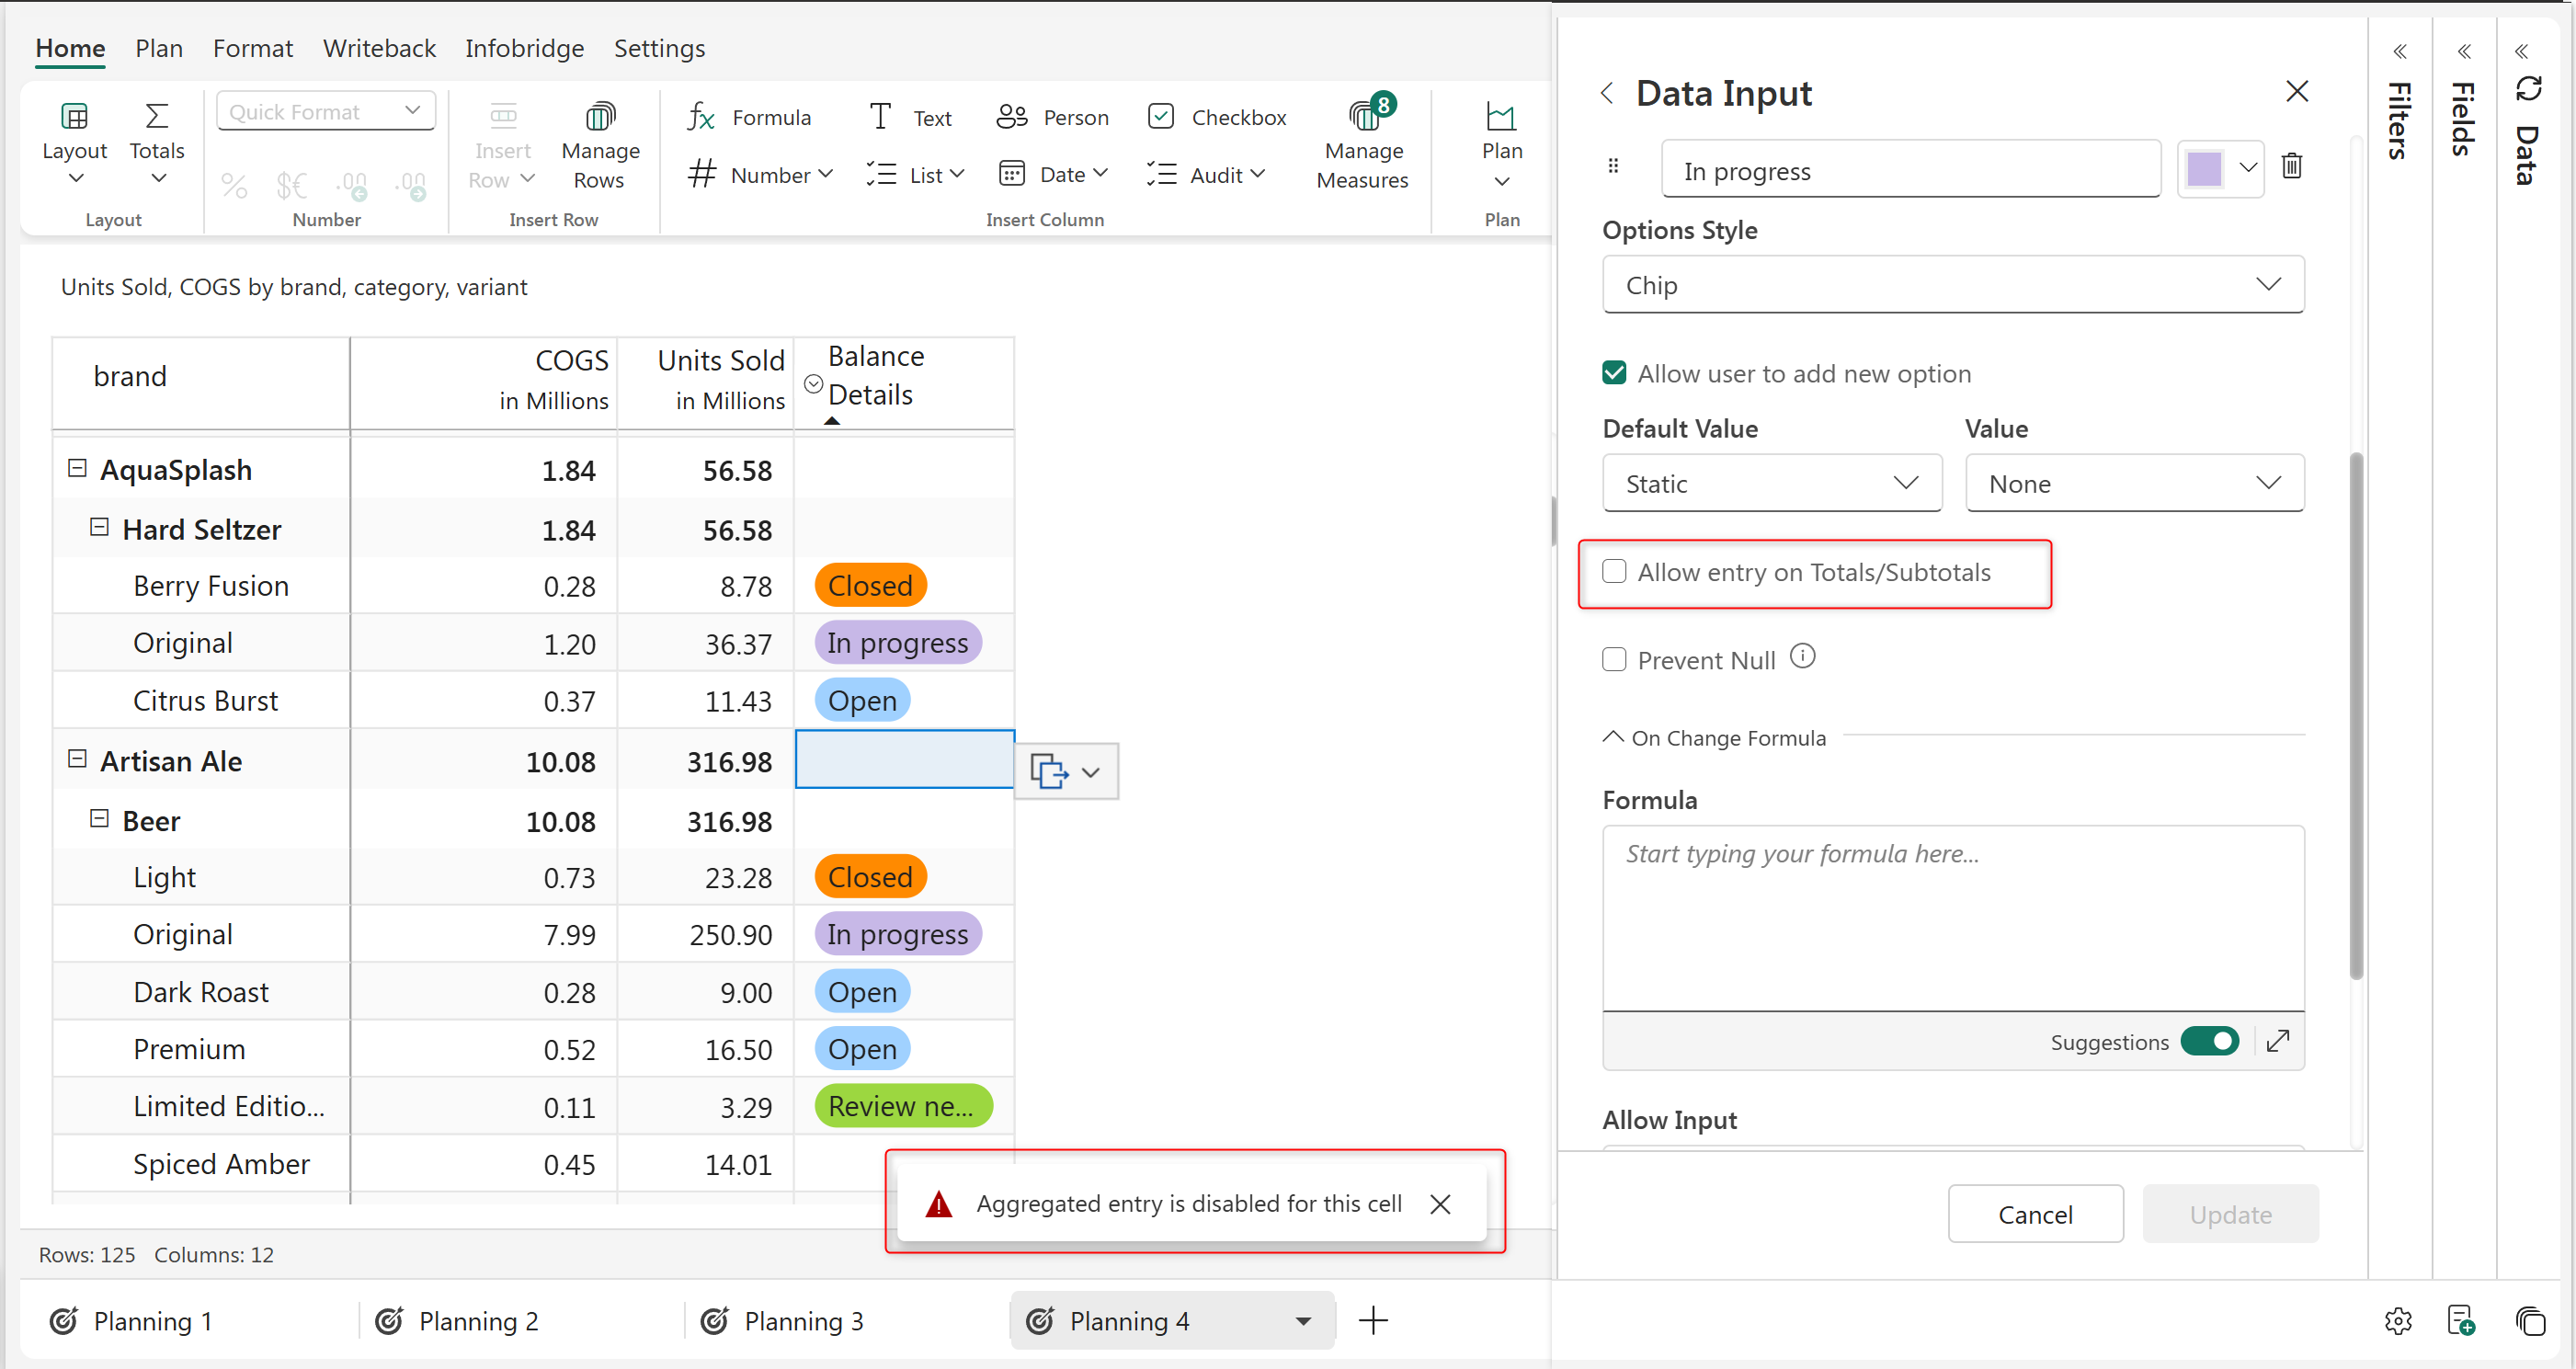Collapse the AquaSplash brand row

[77, 468]
